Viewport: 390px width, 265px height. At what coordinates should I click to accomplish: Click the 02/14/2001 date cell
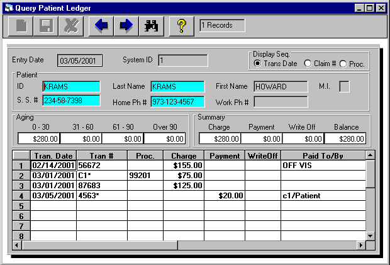[53, 166]
